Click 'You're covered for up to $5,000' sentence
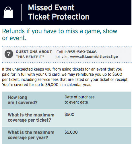 [47, 85]
